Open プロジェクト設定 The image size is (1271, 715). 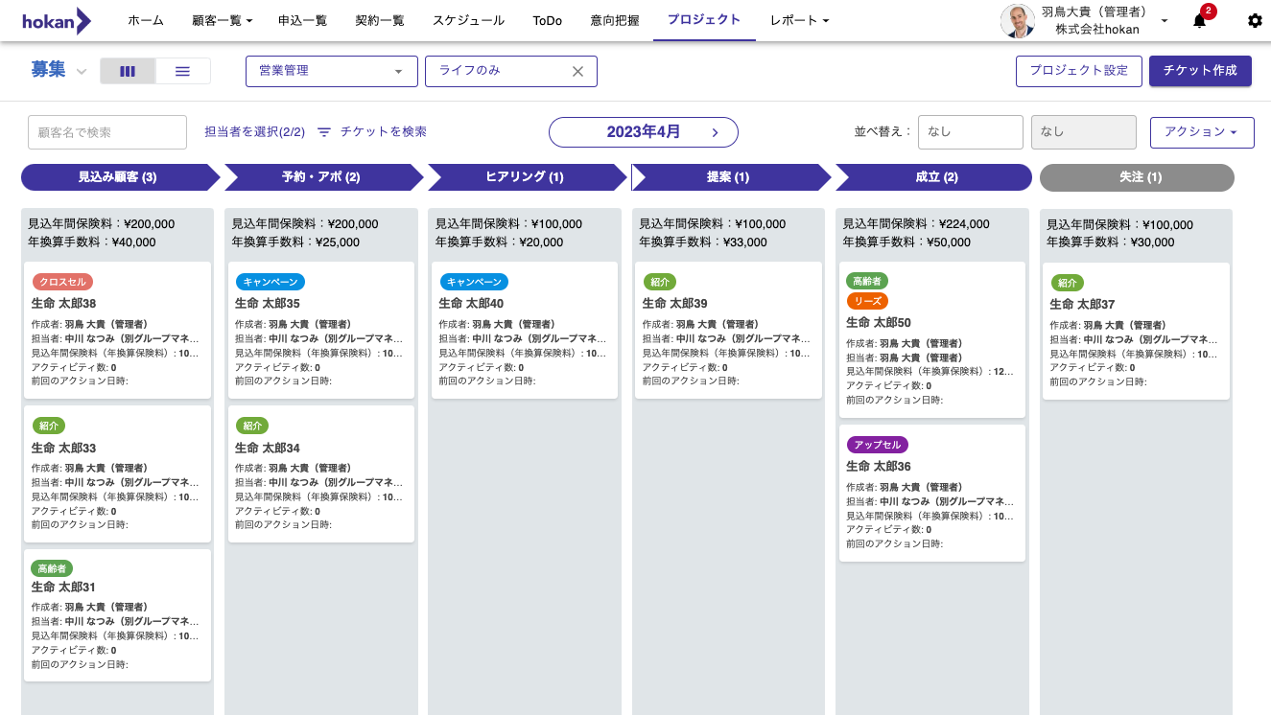[x=1078, y=71]
